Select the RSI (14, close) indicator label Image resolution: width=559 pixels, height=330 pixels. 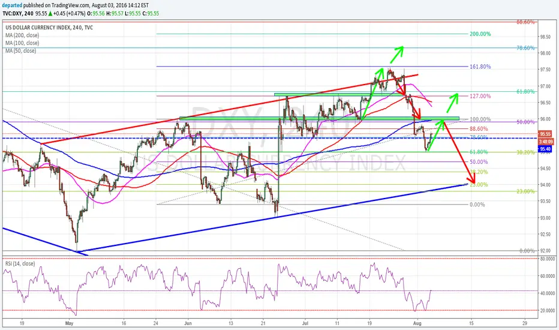tap(20, 263)
